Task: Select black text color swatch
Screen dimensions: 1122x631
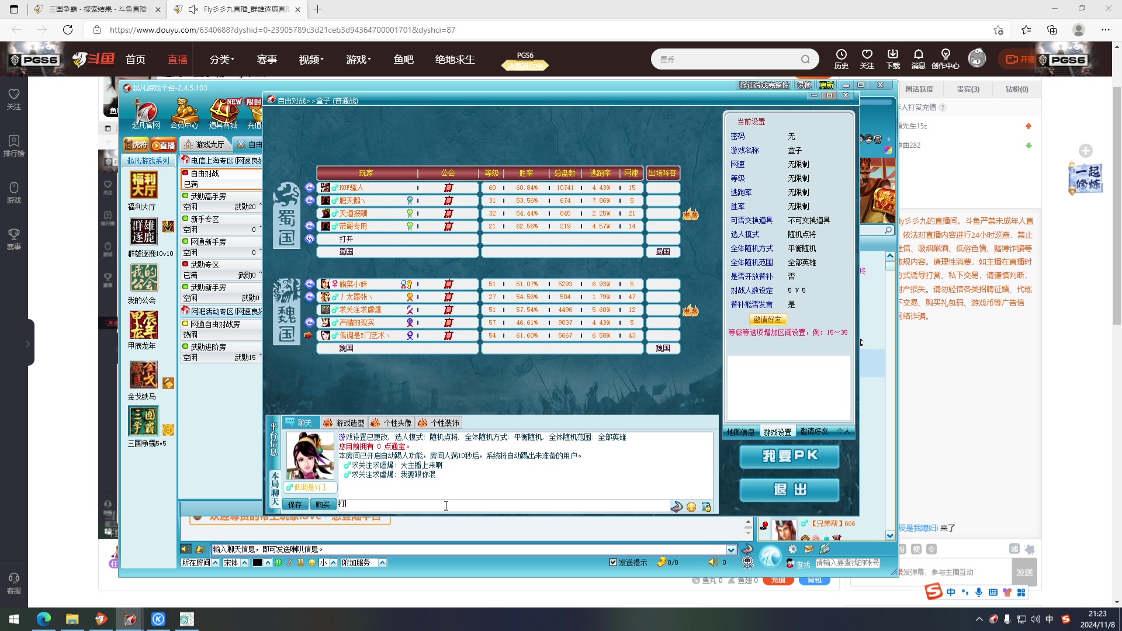Action: [257, 563]
